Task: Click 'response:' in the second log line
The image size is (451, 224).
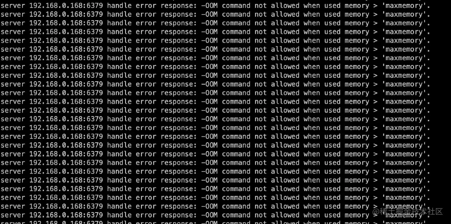Action: (x=179, y=14)
